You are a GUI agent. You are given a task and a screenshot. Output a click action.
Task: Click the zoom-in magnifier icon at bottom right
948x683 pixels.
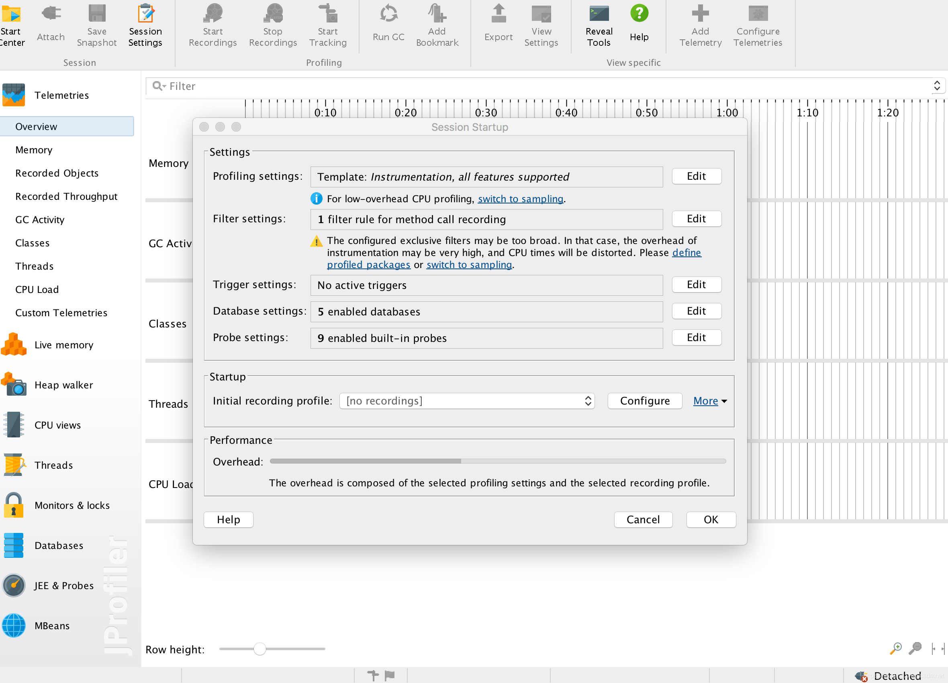pos(895,648)
